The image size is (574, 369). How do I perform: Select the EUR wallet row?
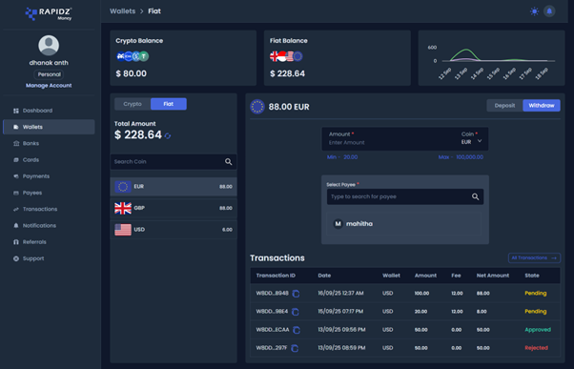(x=174, y=187)
